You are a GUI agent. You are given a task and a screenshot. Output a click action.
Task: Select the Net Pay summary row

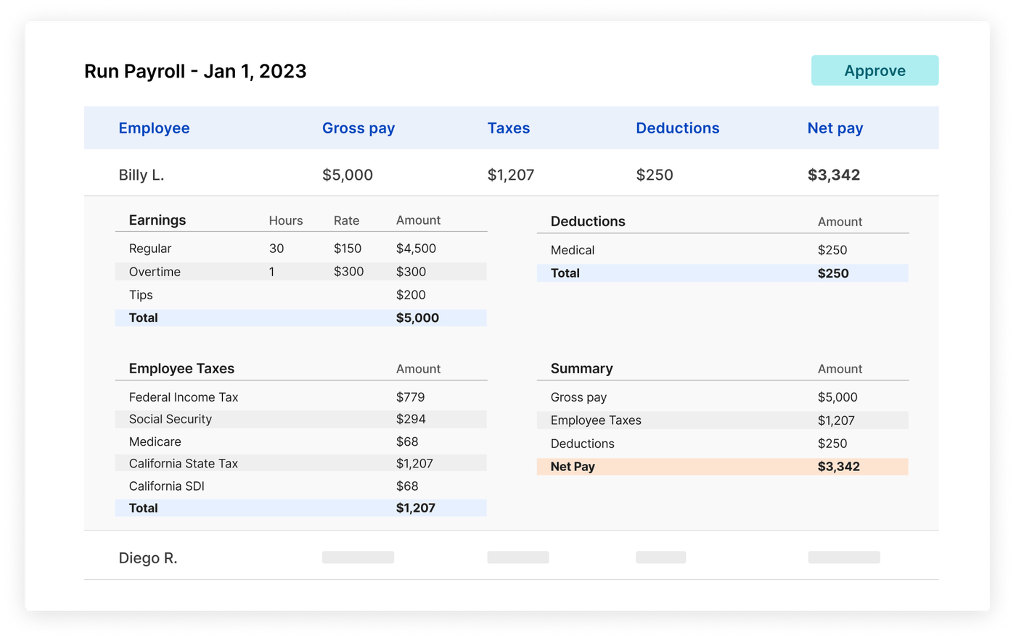[722, 466]
